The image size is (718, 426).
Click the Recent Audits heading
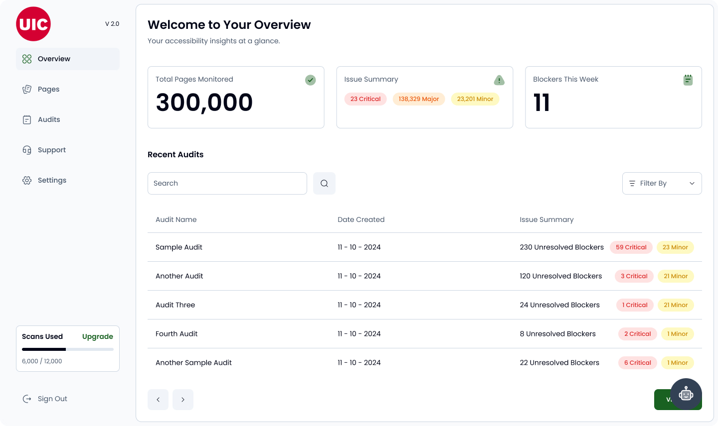(176, 155)
